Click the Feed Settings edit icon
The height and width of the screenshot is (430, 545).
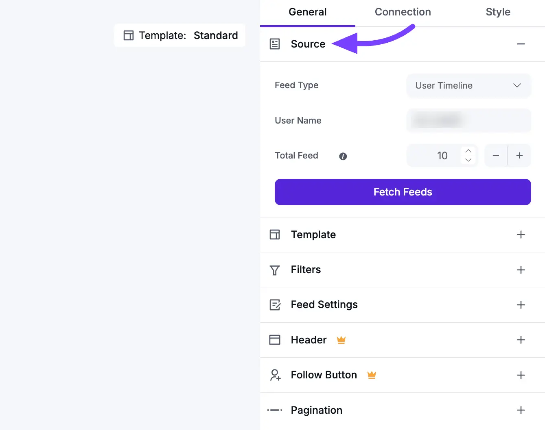pos(275,305)
